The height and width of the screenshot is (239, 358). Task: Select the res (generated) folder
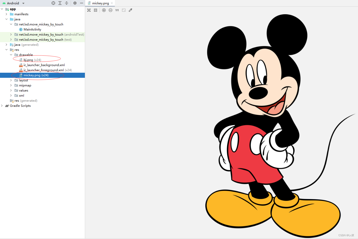[x=26, y=101]
